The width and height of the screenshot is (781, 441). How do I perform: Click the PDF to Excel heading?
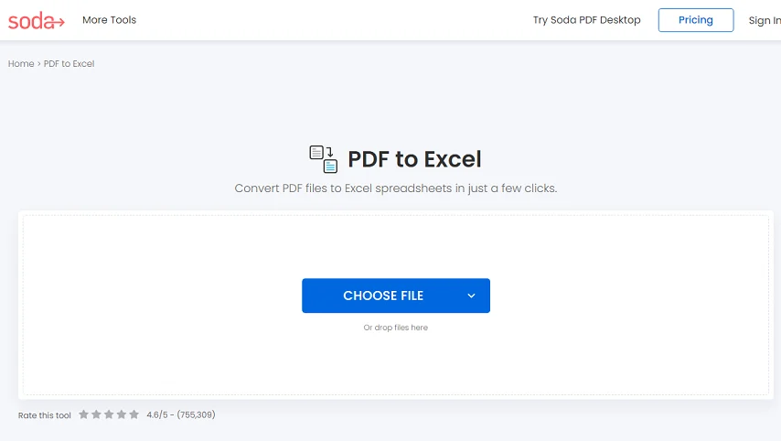[x=414, y=159]
